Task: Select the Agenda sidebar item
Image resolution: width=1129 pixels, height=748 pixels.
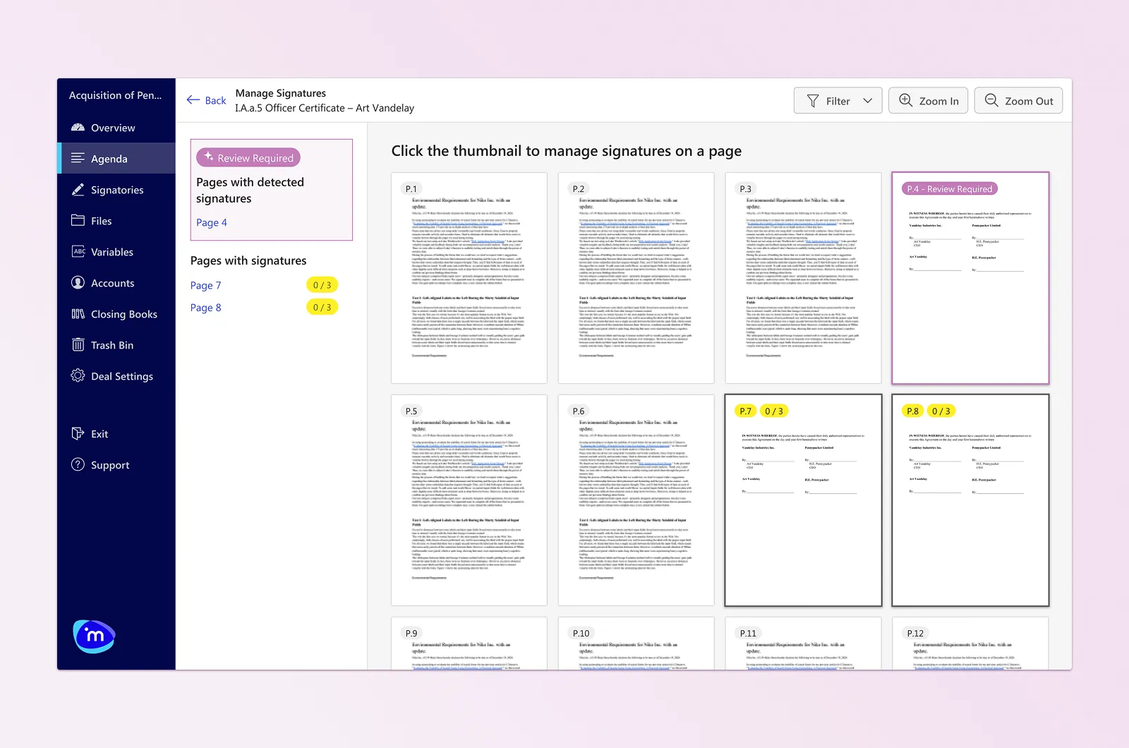Action: (116, 159)
